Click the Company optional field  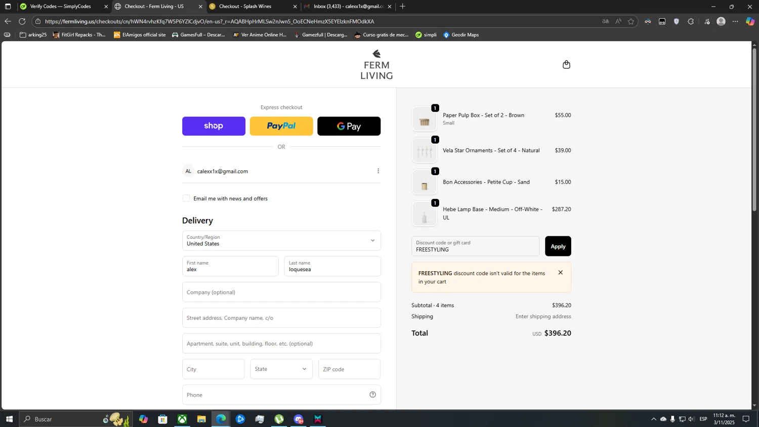pyautogui.click(x=281, y=292)
